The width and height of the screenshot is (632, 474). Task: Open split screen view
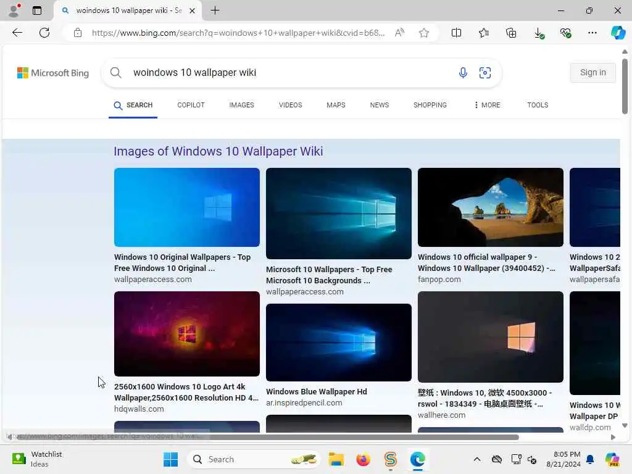[456, 33]
